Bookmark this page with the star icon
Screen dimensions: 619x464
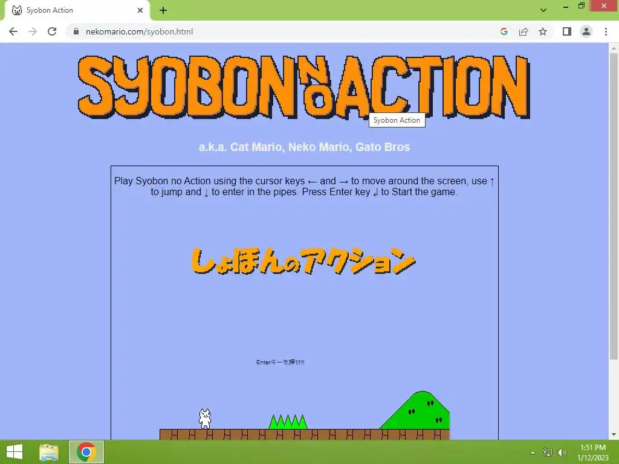(x=543, y=31)
